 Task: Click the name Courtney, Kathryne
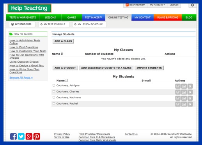tap(69, 98)
